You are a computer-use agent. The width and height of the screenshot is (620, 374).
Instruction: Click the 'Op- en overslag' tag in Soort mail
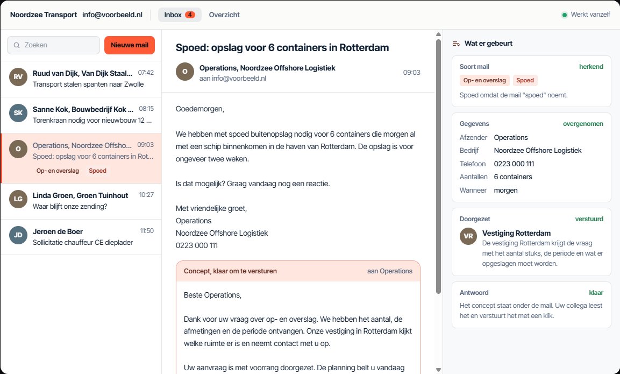[x=484, y=80]
